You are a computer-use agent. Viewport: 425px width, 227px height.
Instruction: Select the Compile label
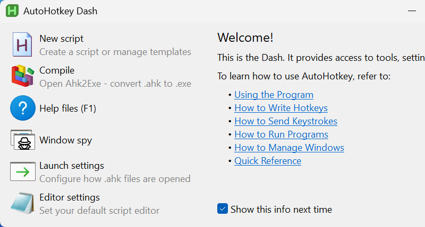tap(57, 70)
